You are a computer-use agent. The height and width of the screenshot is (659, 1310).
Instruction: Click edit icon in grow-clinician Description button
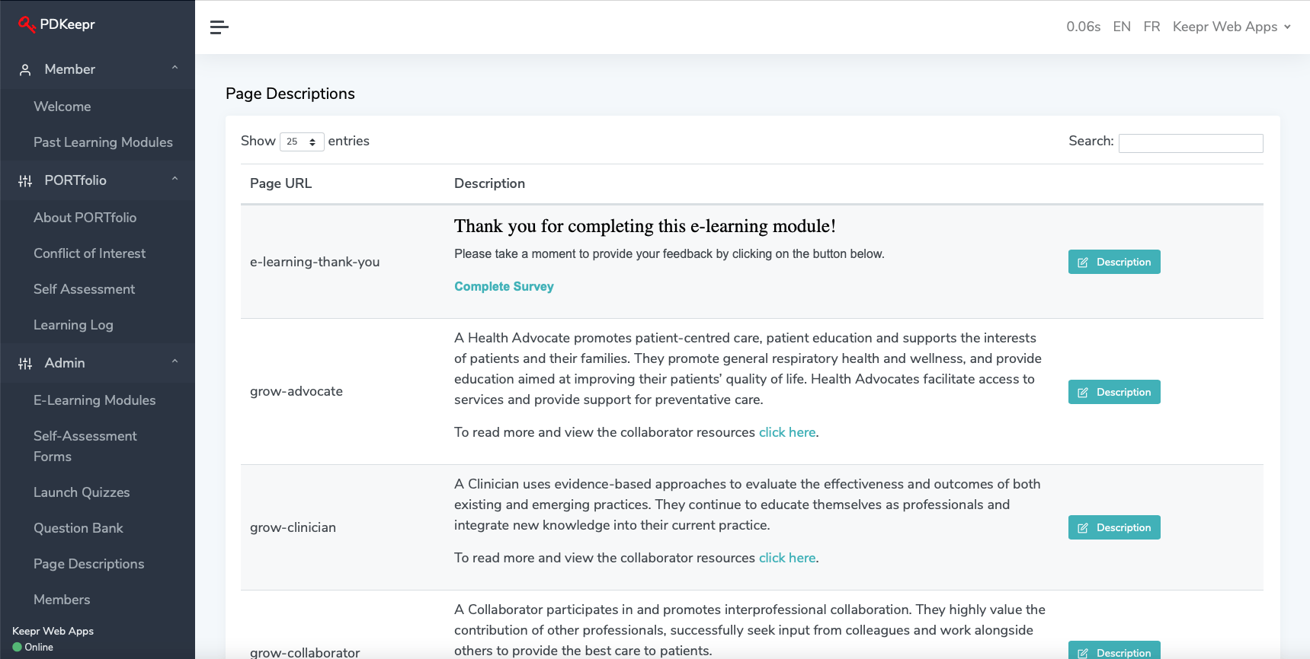[1083, 528]
